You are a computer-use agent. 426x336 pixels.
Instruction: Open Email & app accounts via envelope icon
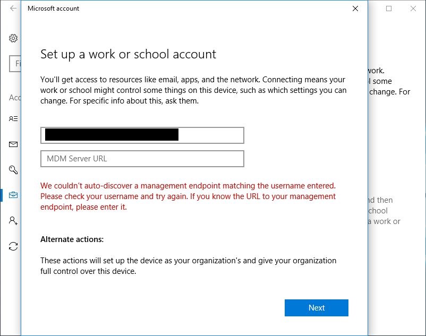13,144
